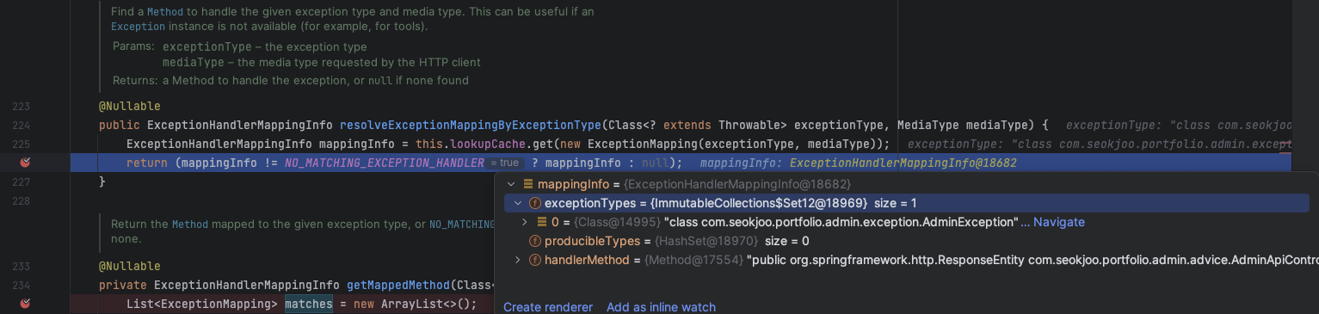Collapse the mappingInfo node in debugger popup
Screen dimensions: 1319x314
tap(511, 184)
